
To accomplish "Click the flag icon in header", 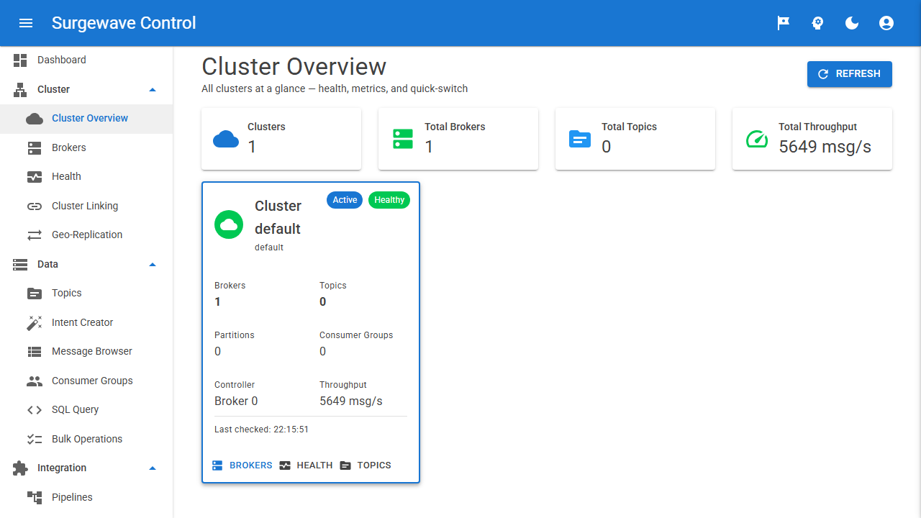I will [783, 23].
